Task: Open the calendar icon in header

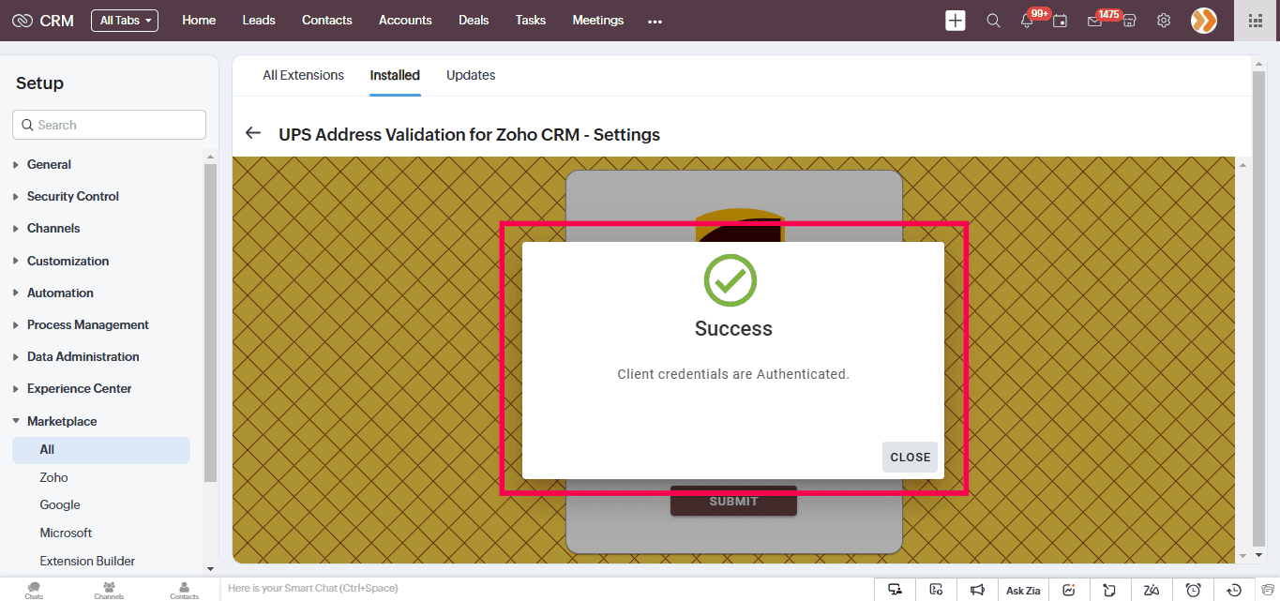Action: (x=1061, y=21)
